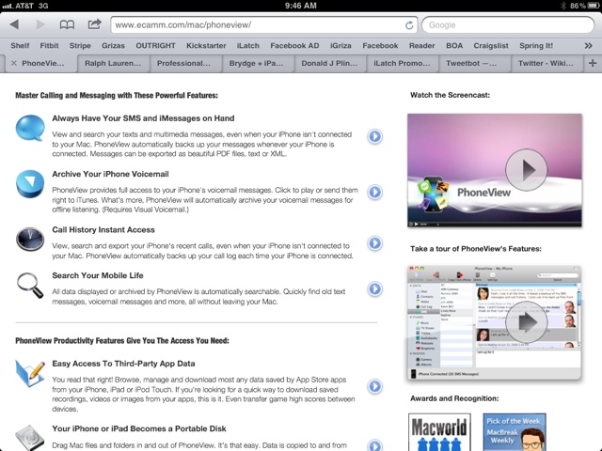Show more bookmarks with the double chevron
This screenshot has width=602, height=451.
[x=588, y=46]
